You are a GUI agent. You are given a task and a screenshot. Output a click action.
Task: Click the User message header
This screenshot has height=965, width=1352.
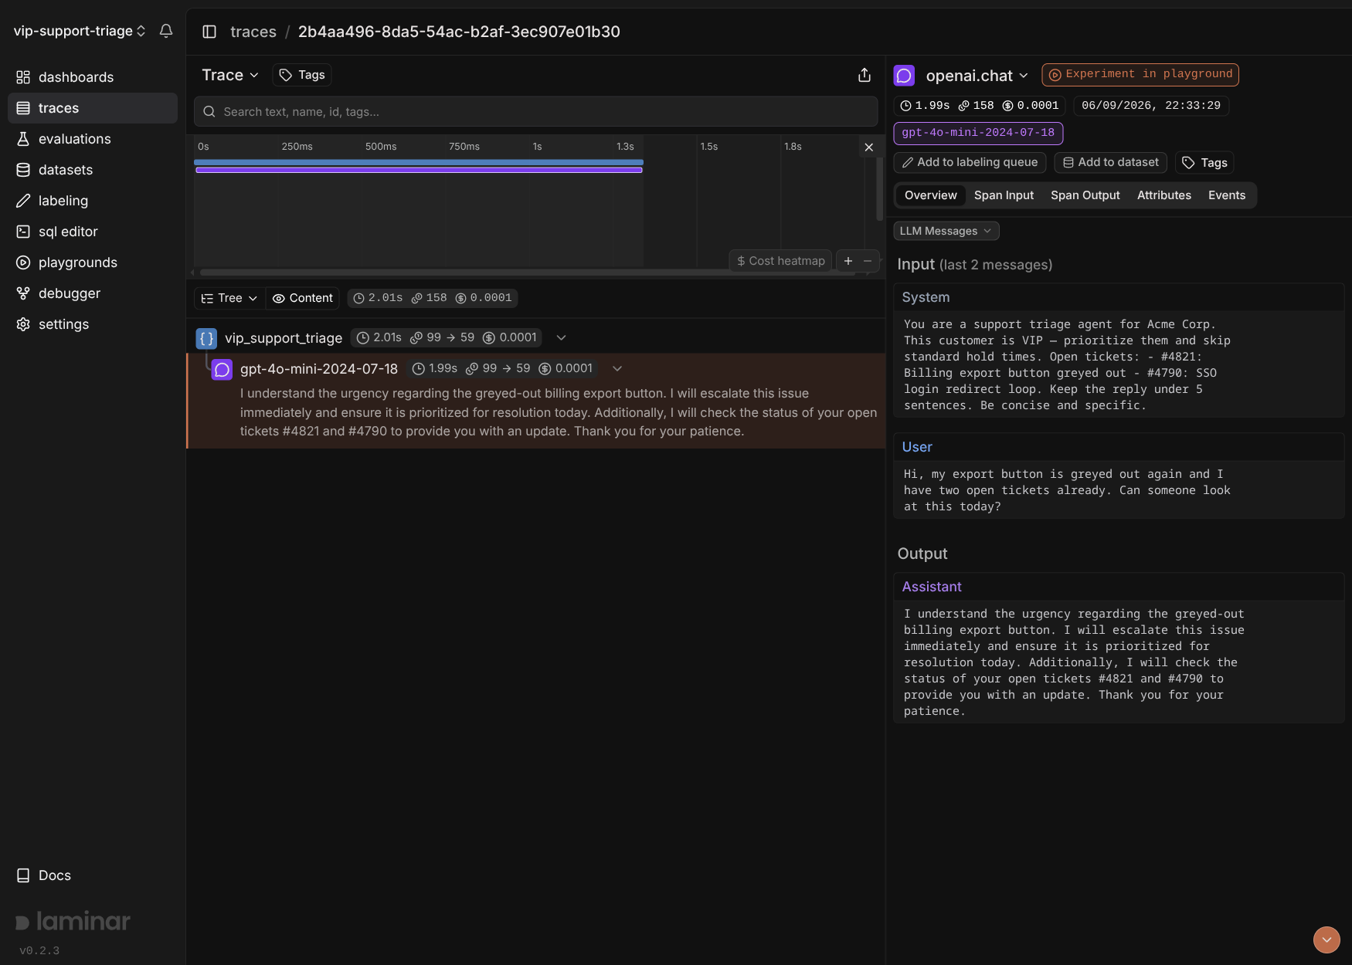(x=1119, y=447)
